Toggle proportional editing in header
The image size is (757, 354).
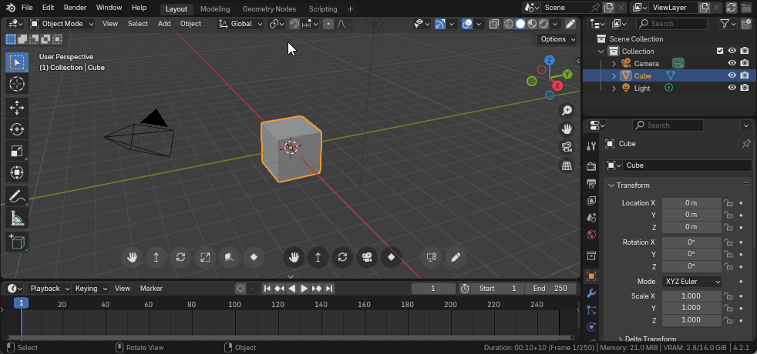click(x=328, y=24)
